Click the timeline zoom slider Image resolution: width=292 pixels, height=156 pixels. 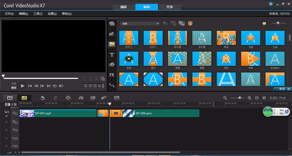pos(237,98)
